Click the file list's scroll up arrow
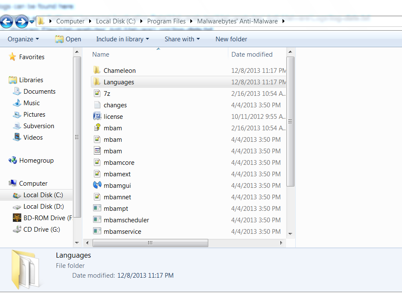The image size is (402, 293). (290, 52)
